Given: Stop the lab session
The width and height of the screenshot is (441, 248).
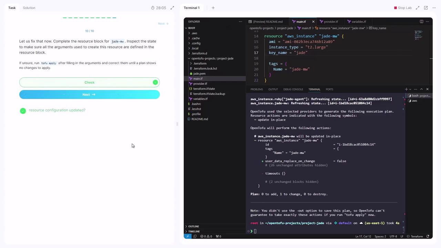Looking at the screenshot, I should 403,8.
